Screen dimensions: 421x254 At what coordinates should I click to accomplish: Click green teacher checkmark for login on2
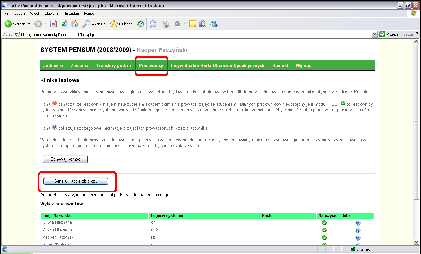(324, 230)
